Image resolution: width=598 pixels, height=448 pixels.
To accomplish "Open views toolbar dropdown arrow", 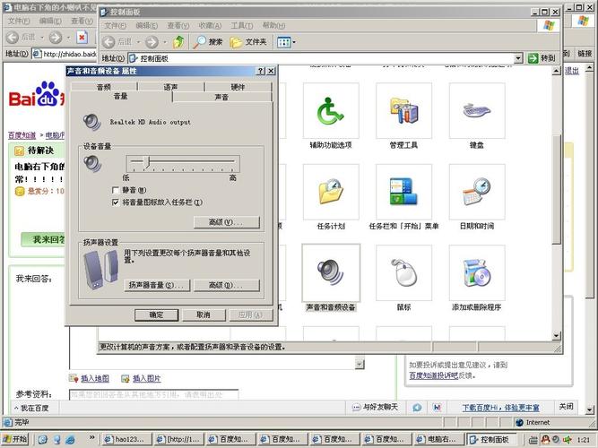I will point(294,42).
